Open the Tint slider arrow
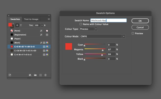The height and width of the screenshot is (99, 161). pyautogui.click(x=42, y=25)
